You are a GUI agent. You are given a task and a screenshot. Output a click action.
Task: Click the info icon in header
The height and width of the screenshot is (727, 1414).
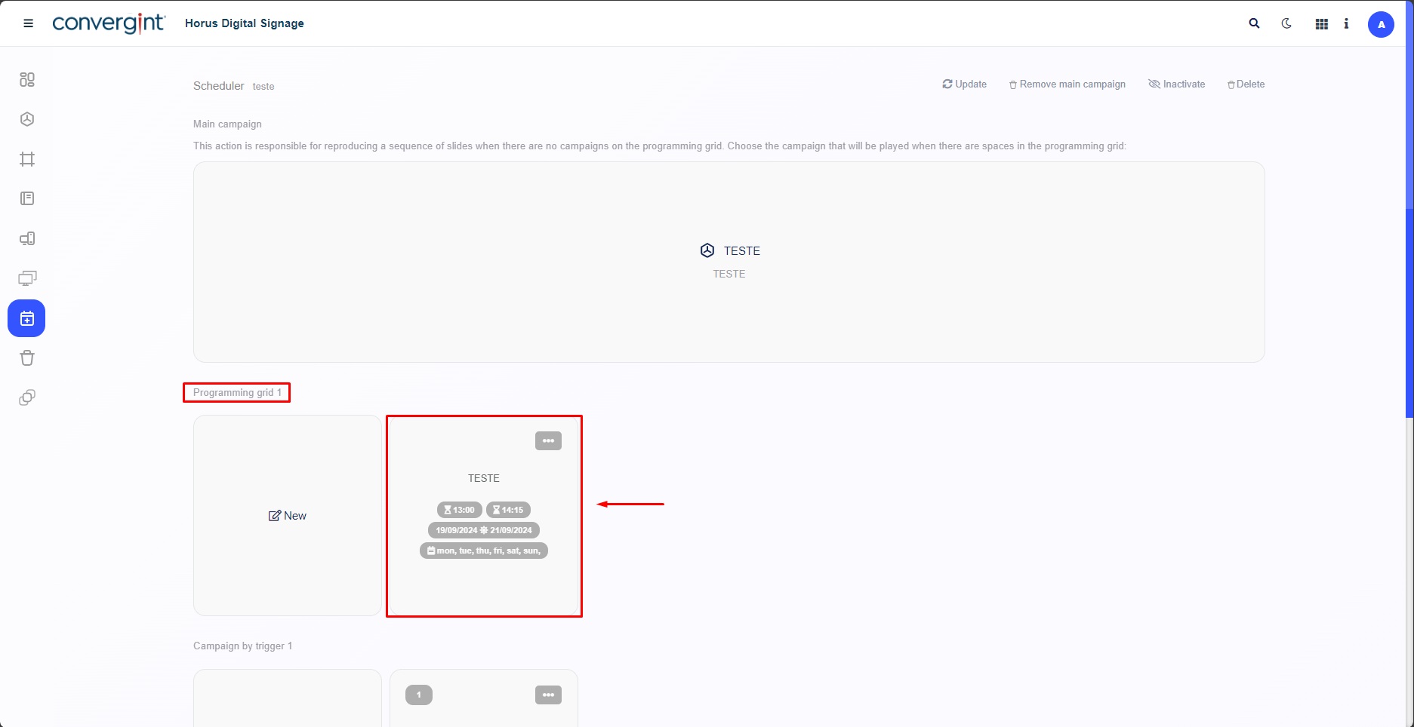coord(1346,23)
